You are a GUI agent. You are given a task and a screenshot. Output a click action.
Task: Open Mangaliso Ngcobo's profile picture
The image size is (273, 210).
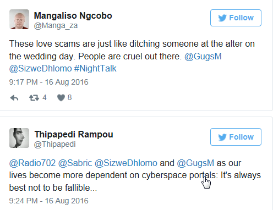click(x=19, y=19)
